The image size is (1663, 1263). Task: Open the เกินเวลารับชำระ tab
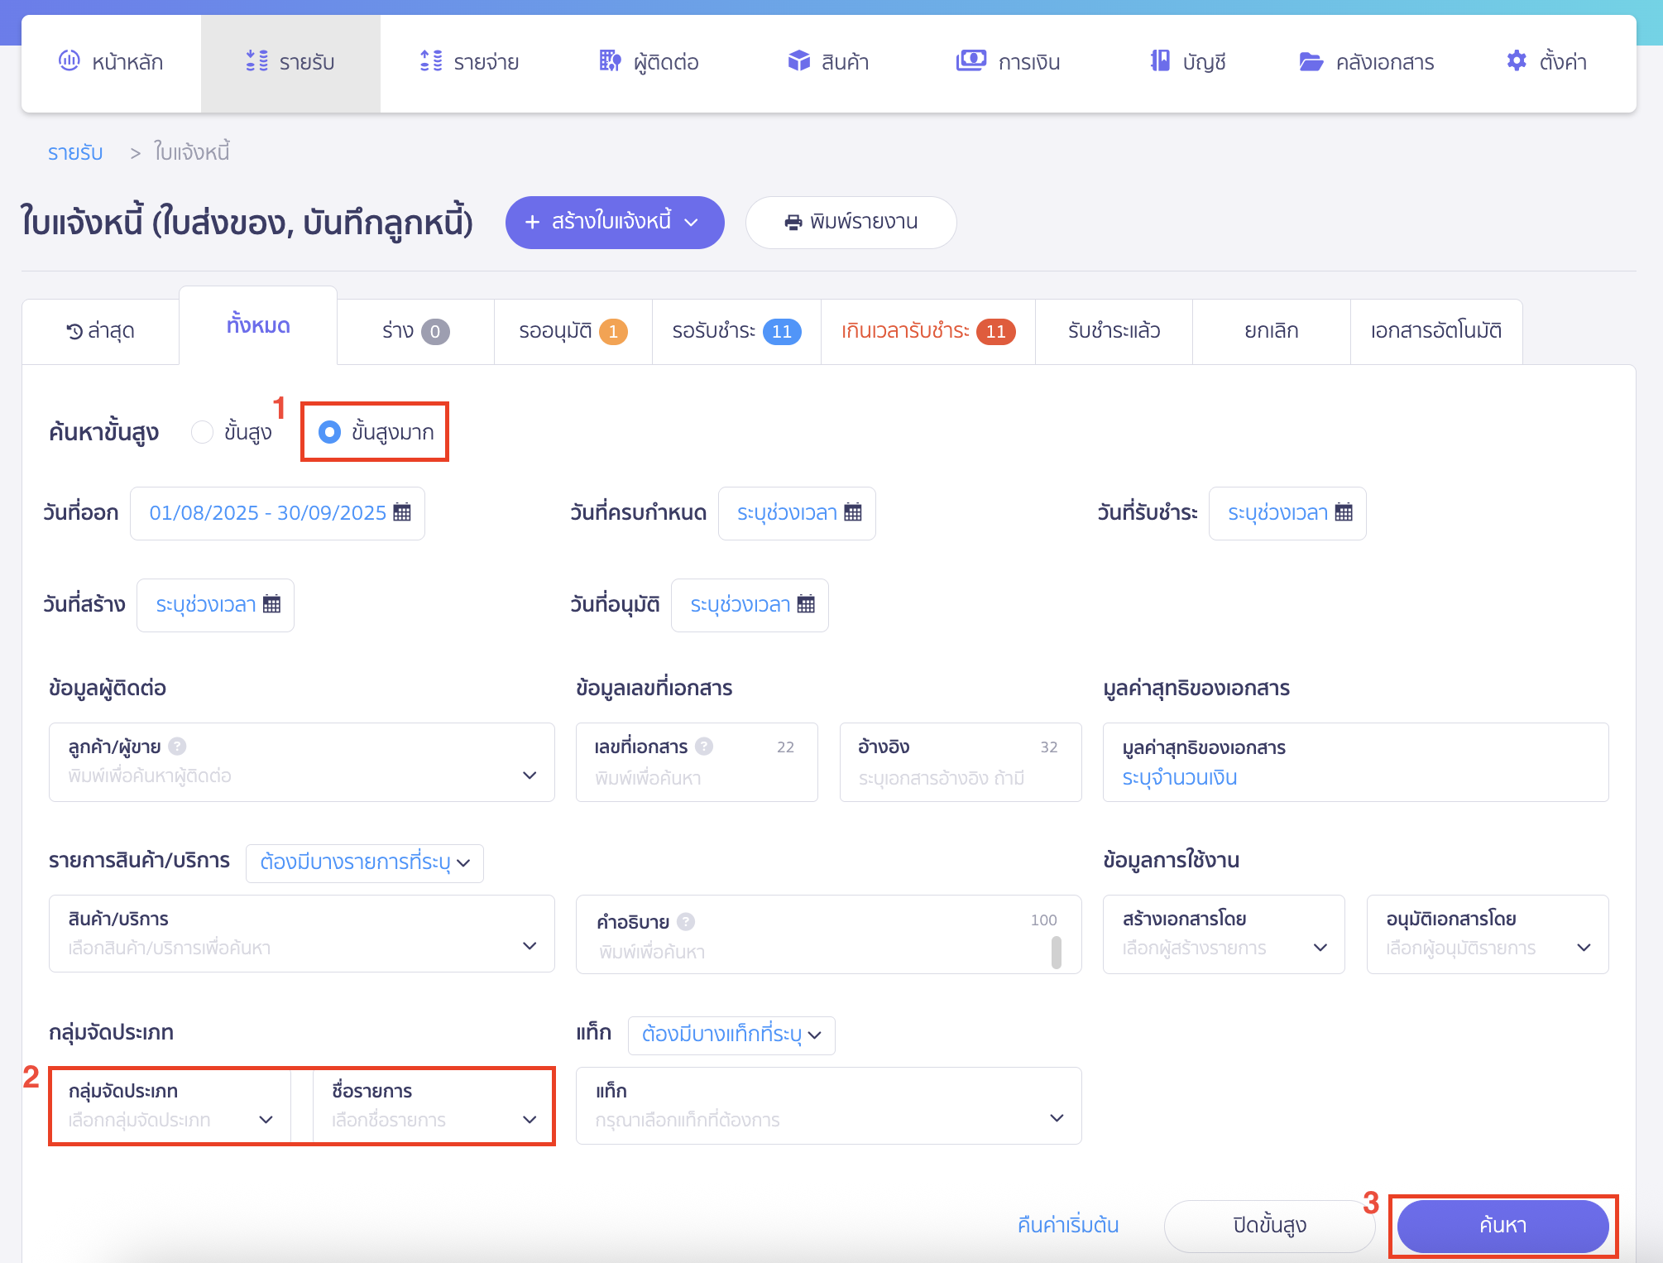(x=927, y=331)
